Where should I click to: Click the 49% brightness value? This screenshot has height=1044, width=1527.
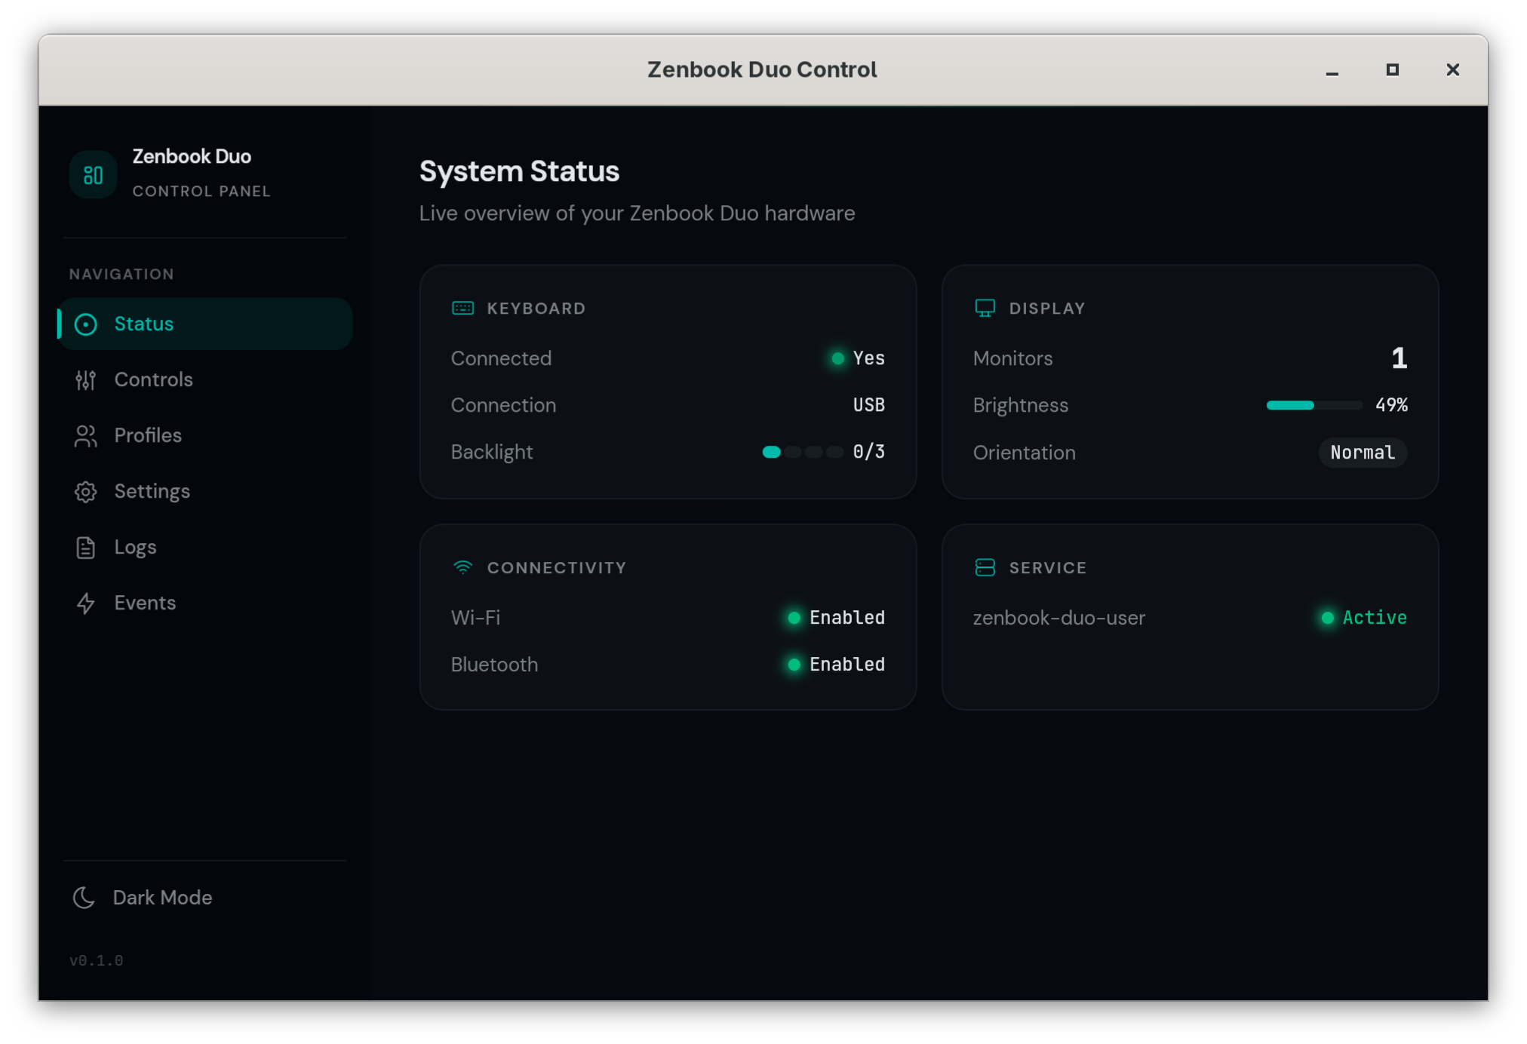coord(1392,405)
